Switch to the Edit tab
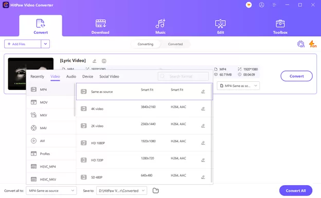Viewport: 321px width, 198px height. pyautogui.click(x=220, y=27)
